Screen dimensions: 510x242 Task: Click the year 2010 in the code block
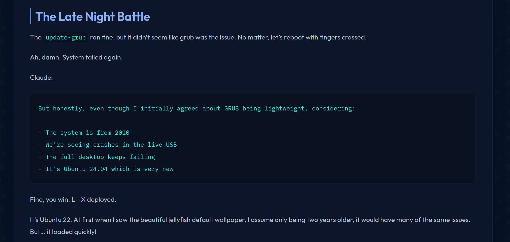pos(122,133)
